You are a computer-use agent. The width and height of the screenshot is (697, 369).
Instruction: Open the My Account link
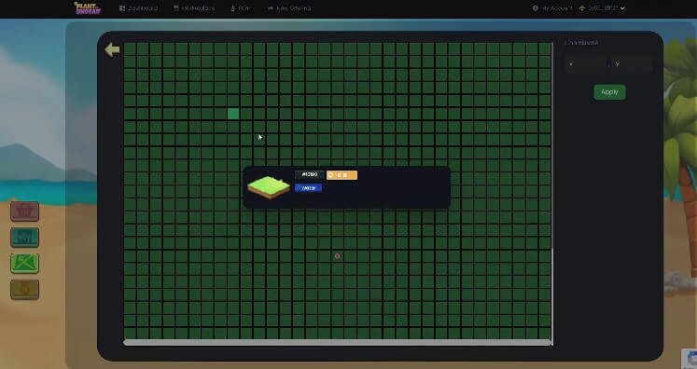coord(552,8)
